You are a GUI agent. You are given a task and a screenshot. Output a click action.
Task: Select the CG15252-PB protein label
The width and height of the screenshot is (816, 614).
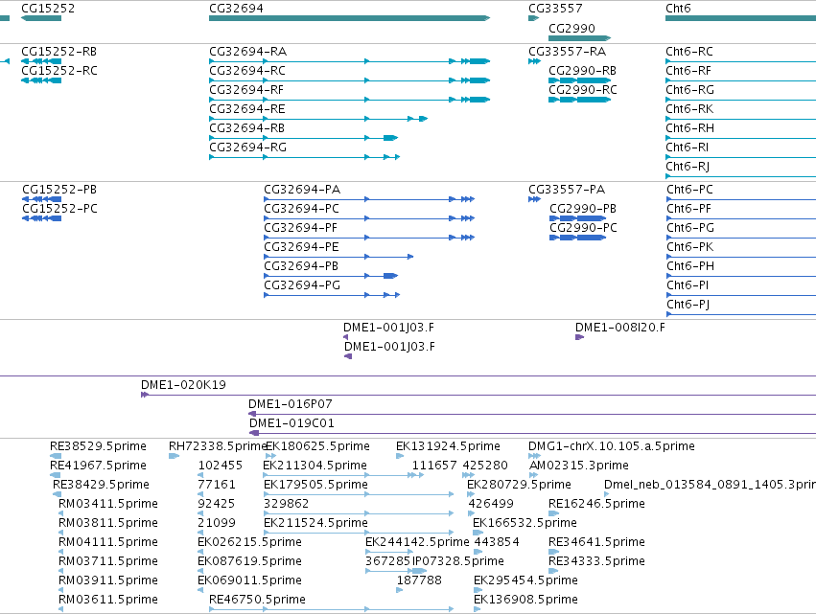[x=59, y=190]
